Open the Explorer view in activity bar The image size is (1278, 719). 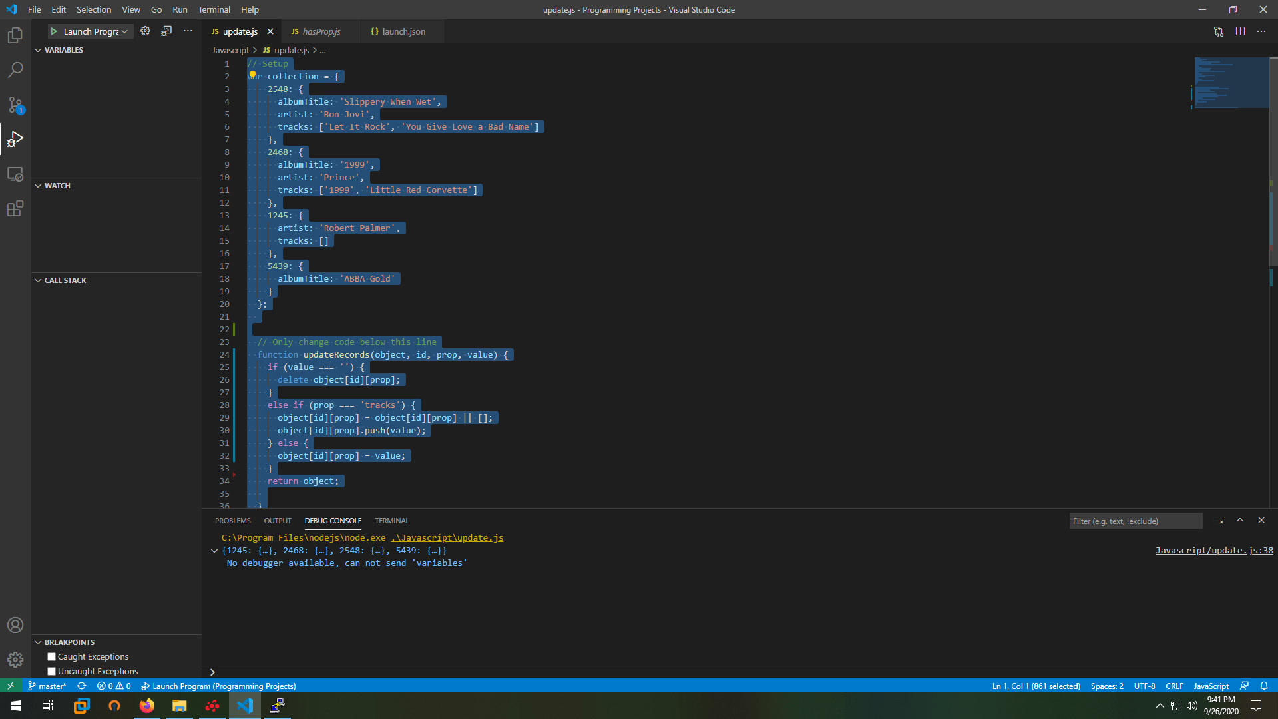[15, 35]
